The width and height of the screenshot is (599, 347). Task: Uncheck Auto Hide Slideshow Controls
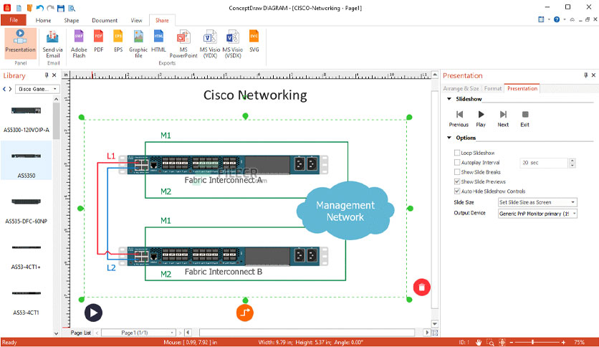point(457,191)
